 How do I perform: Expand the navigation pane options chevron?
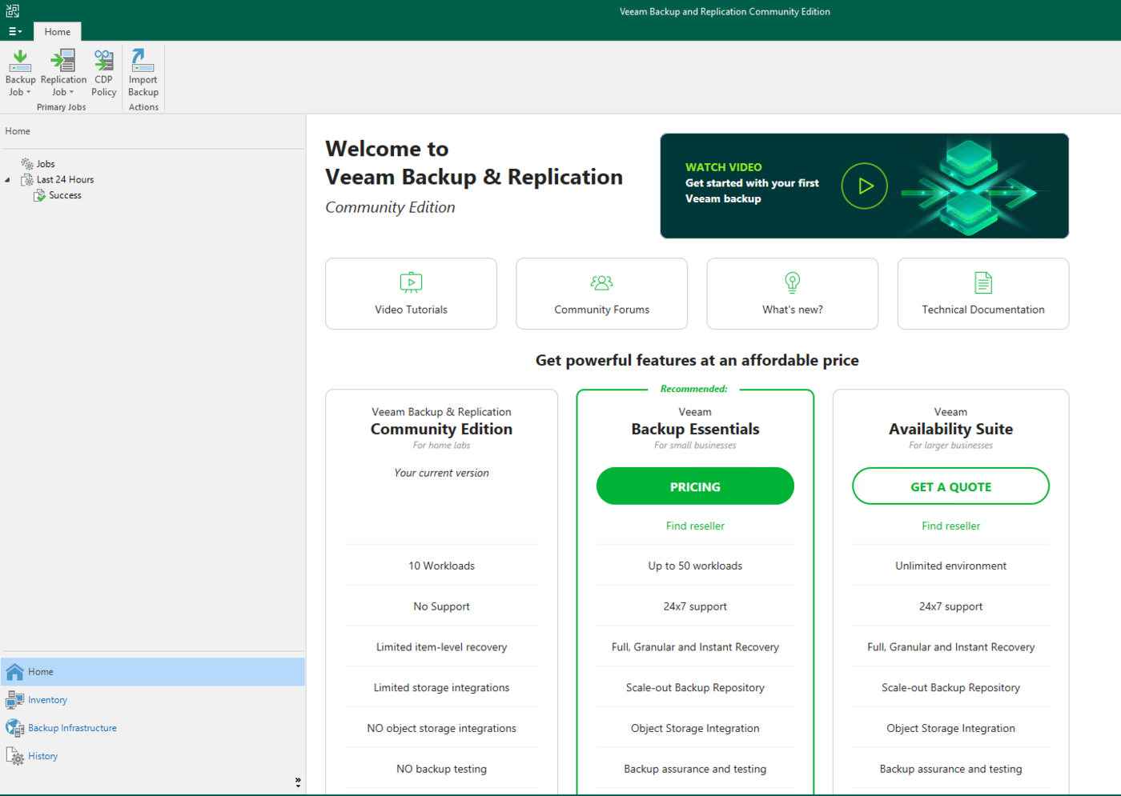coord(298,782)
